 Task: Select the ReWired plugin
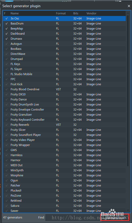point(64,201)
